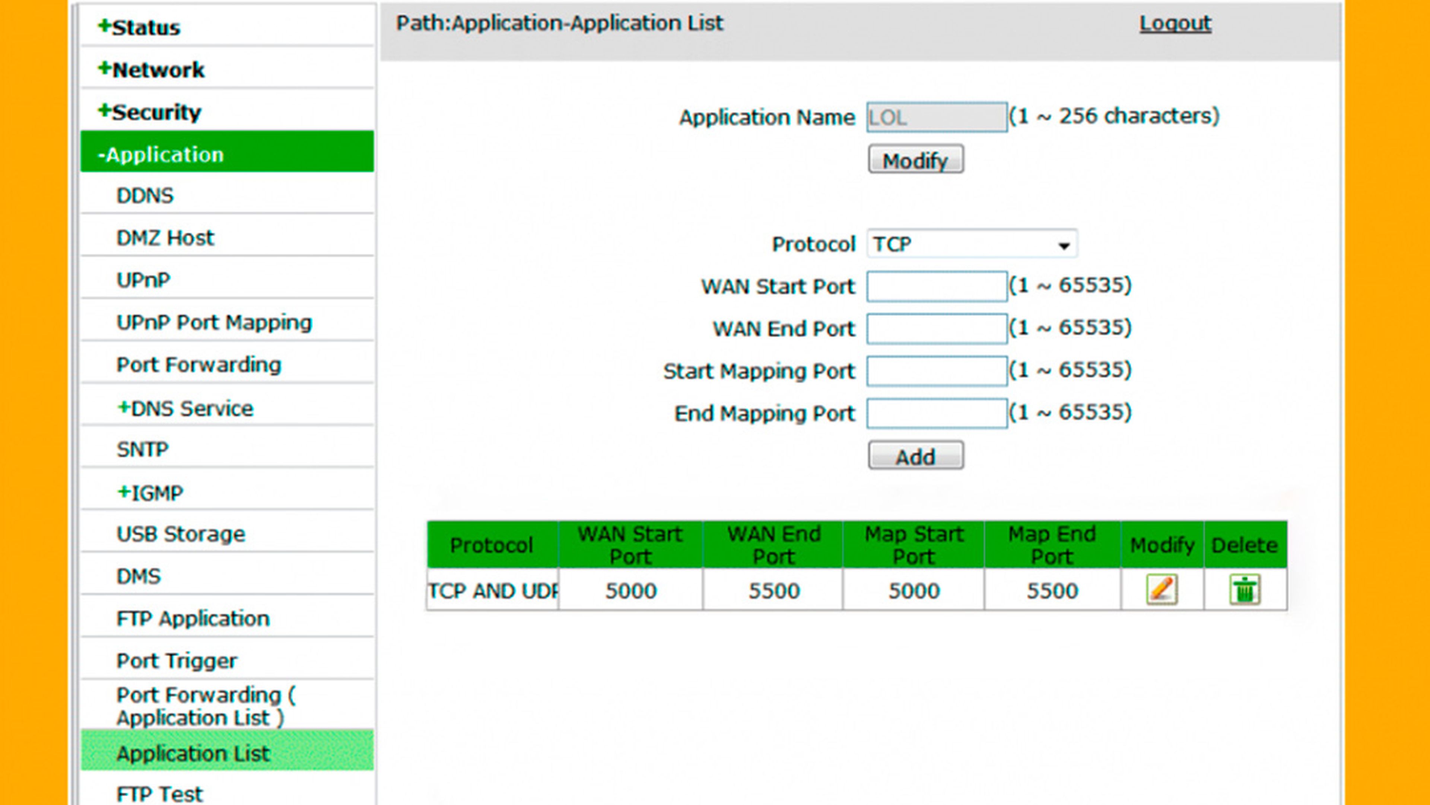
Task: Click the Map End Port value 5500
Action: pos(1052,590)
